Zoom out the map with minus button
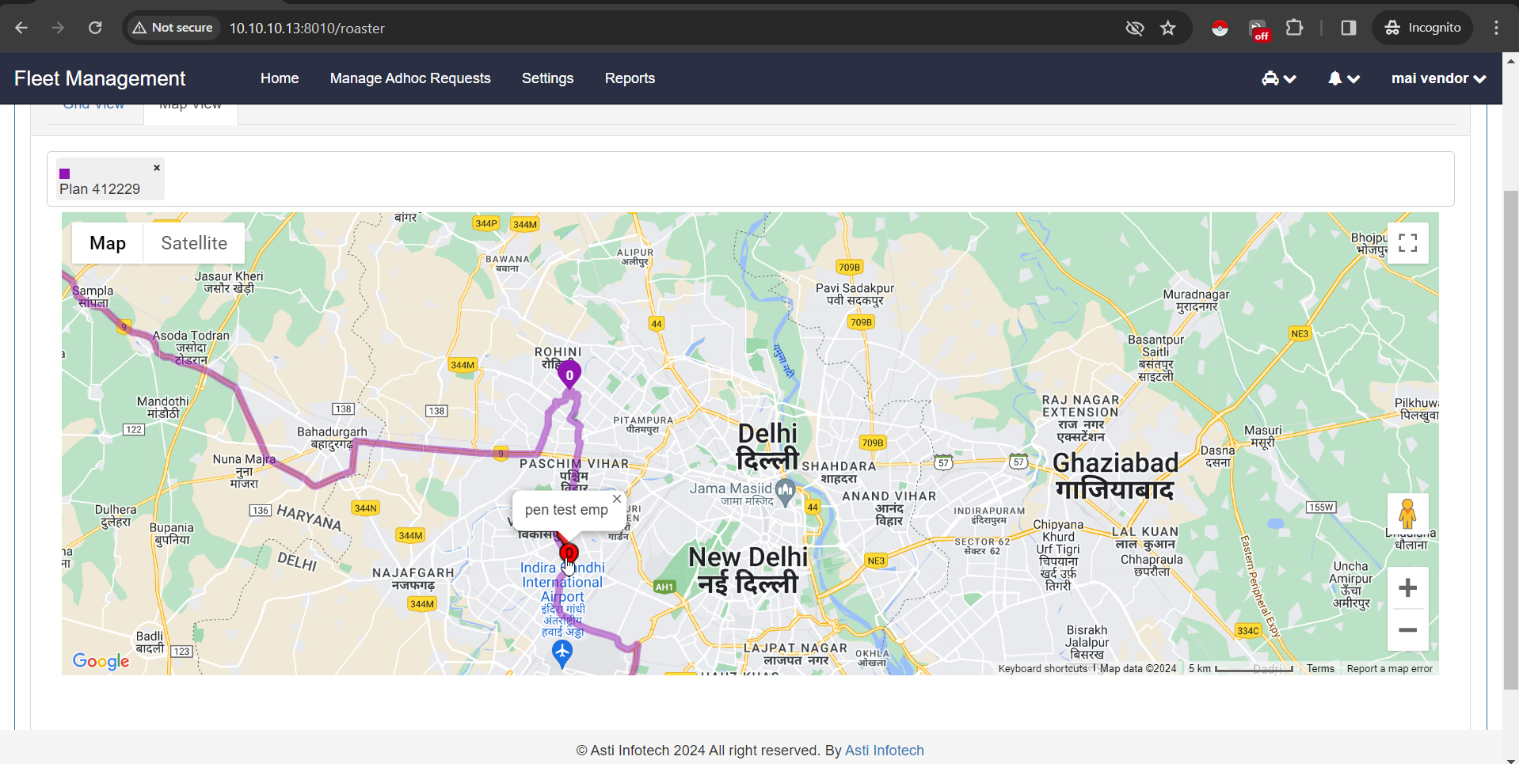The height and width of the screenshot is (764, 1519). click(1407, 630)
